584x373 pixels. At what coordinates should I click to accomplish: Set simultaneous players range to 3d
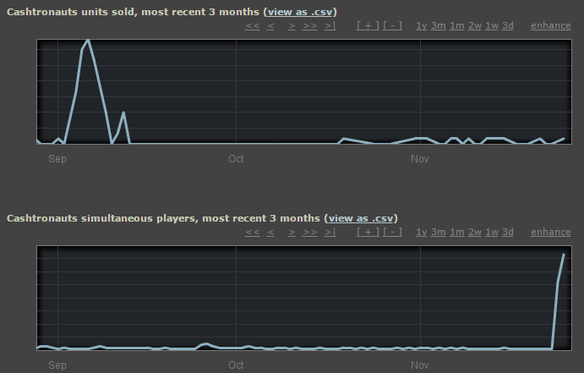coord(508,232)
